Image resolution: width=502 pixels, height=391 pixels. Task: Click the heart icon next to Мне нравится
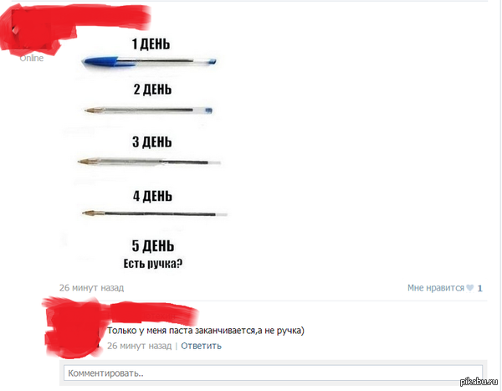(x=469, y=288)
